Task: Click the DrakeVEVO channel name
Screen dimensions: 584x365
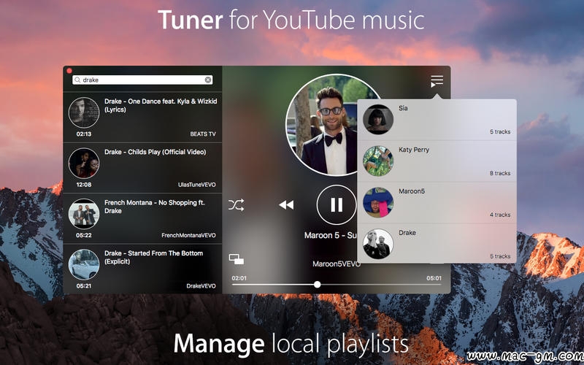Action: point(201,286)
